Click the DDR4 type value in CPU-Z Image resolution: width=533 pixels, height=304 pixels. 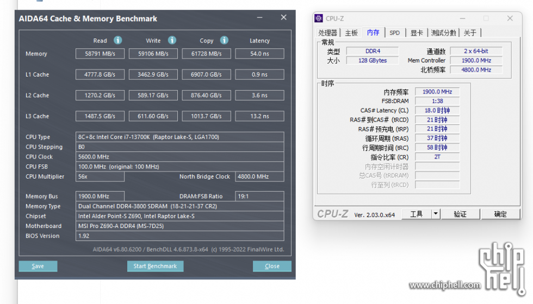click(373, 51)
